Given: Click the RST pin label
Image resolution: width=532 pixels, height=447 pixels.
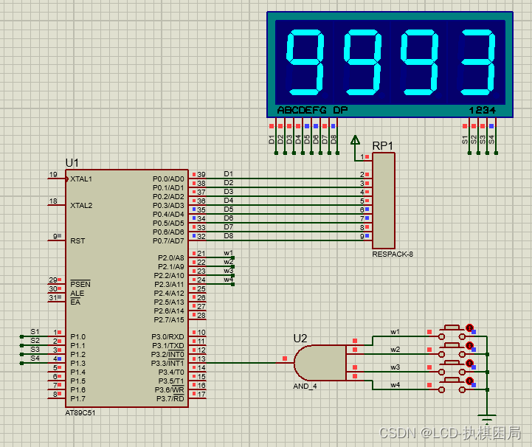Looking at the screenshot, I should 77,240.
